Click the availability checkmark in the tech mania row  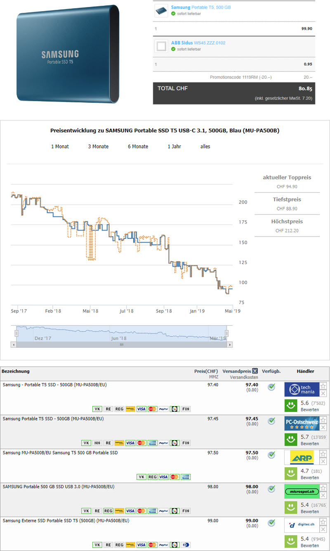(x=271, y=387)
